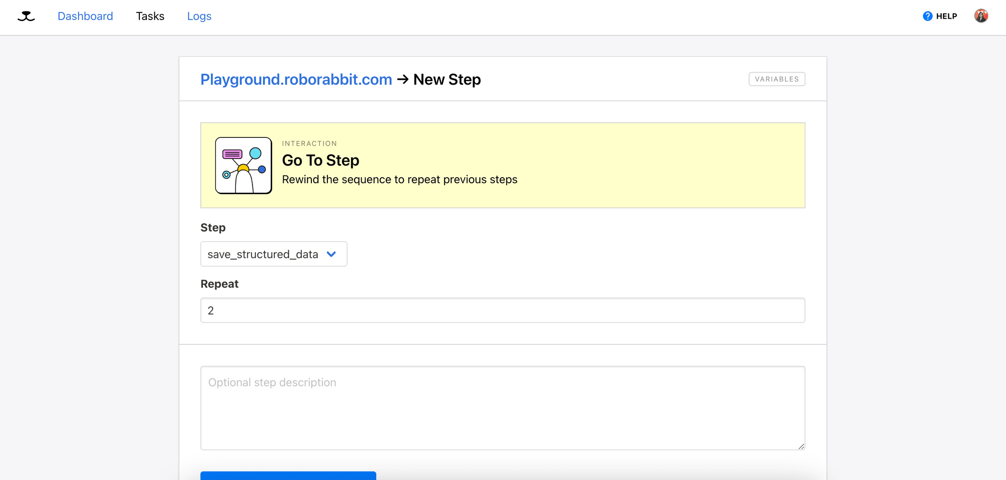Click the user profile avatar
The width and height of the screenshot is (1006, 480).
982,16
